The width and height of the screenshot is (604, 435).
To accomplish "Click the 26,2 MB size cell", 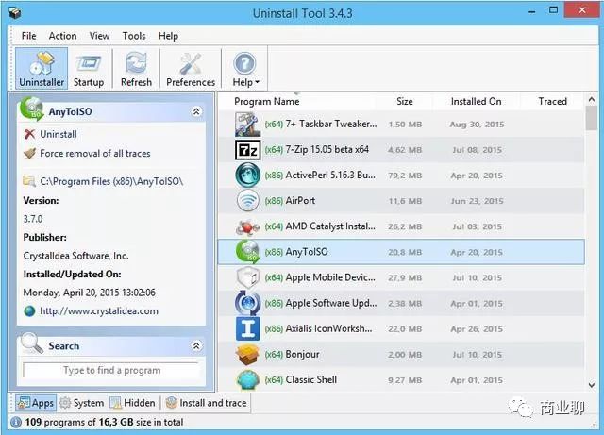I will (405, 227).
